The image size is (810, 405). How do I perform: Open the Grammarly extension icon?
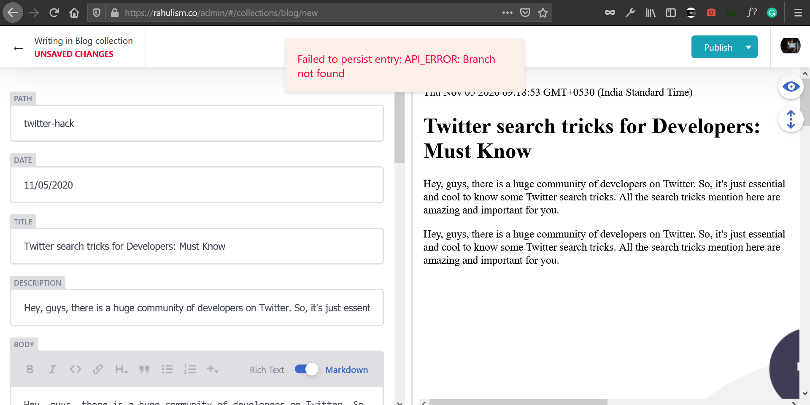772,13
